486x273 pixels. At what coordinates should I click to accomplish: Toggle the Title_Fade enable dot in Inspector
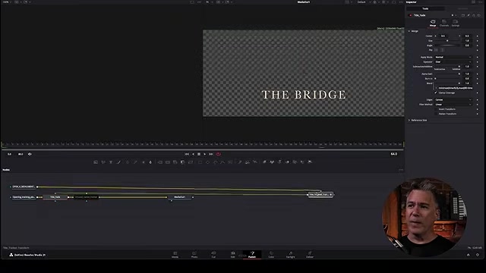[x=410, y=15]
